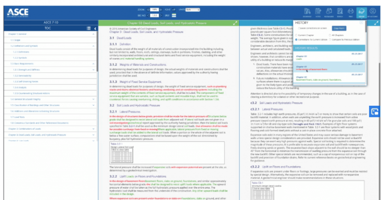Expand 1.4 General Structural Integrity
Screen dimensions: 382x200
(94, 99)
